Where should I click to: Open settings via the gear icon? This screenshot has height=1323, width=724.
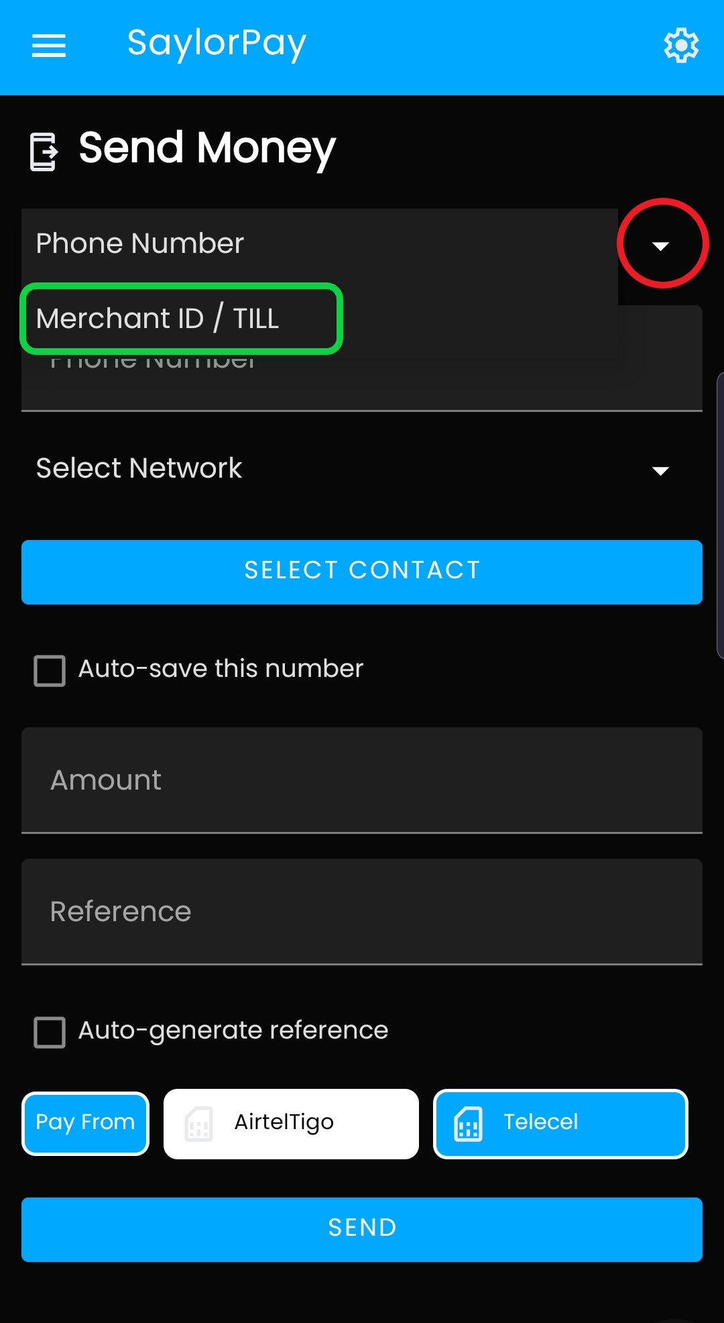tap(681, 46)
